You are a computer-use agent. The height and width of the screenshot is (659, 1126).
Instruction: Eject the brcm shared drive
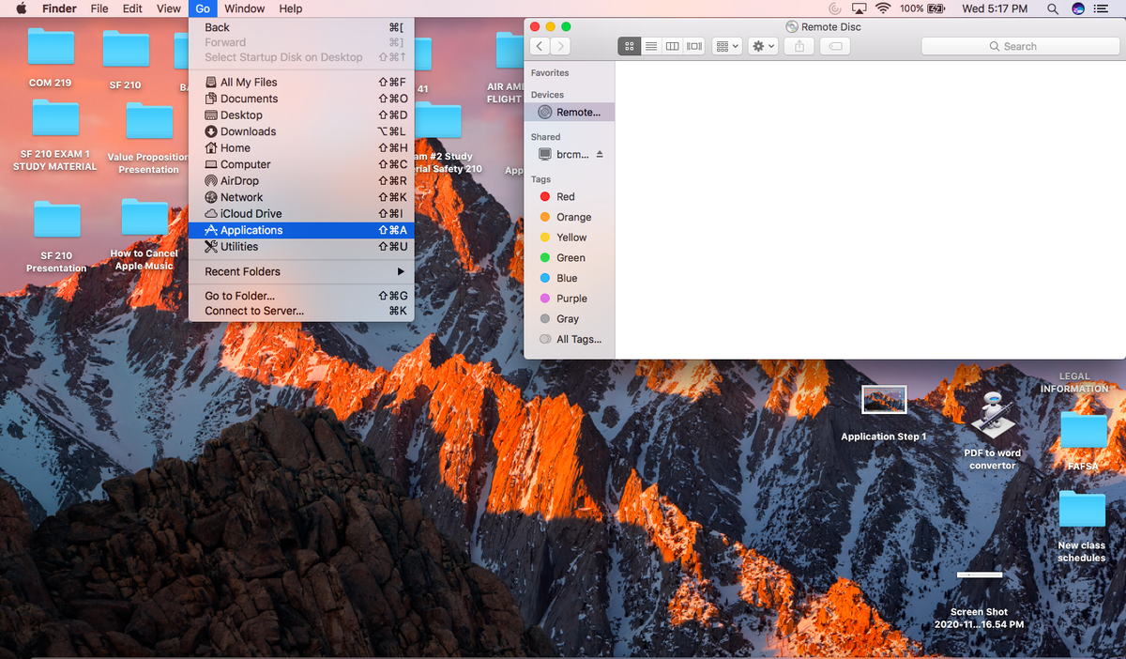[x=601, y=154]
